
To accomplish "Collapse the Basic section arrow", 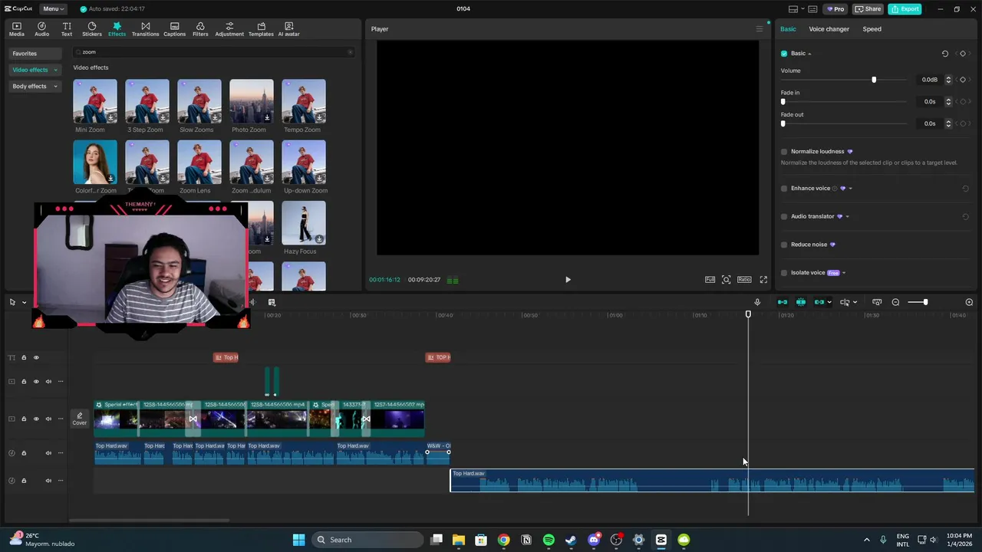I will click(x=809, y=54).
